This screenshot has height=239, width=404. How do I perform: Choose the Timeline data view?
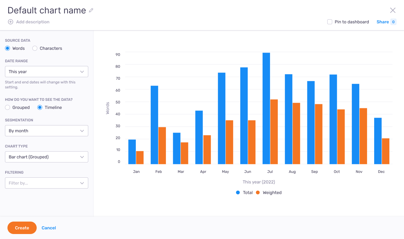(40, 107)
